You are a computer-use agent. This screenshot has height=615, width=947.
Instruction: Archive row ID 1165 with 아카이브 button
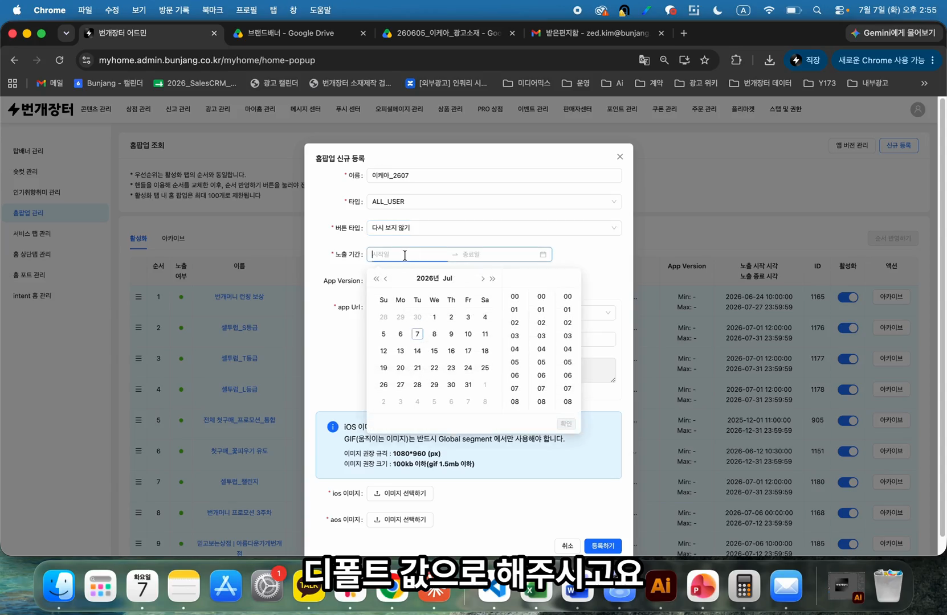pos(891,297)
